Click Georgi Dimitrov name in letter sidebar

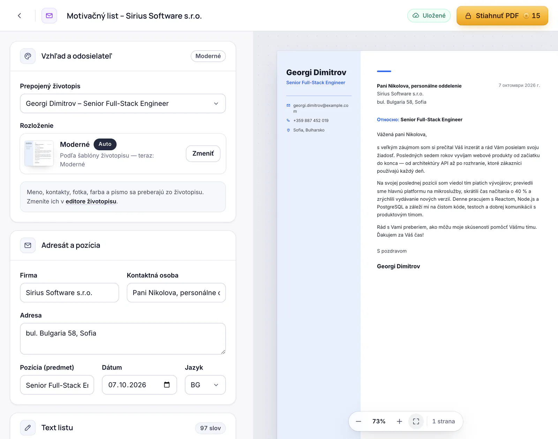coord(316,73)
